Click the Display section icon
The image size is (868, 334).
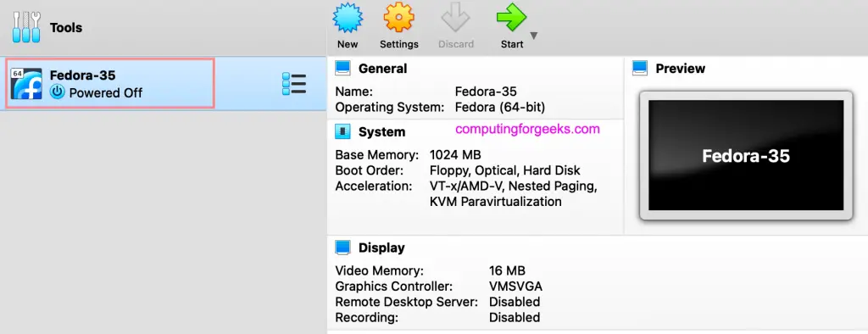(x=342, y=248)
